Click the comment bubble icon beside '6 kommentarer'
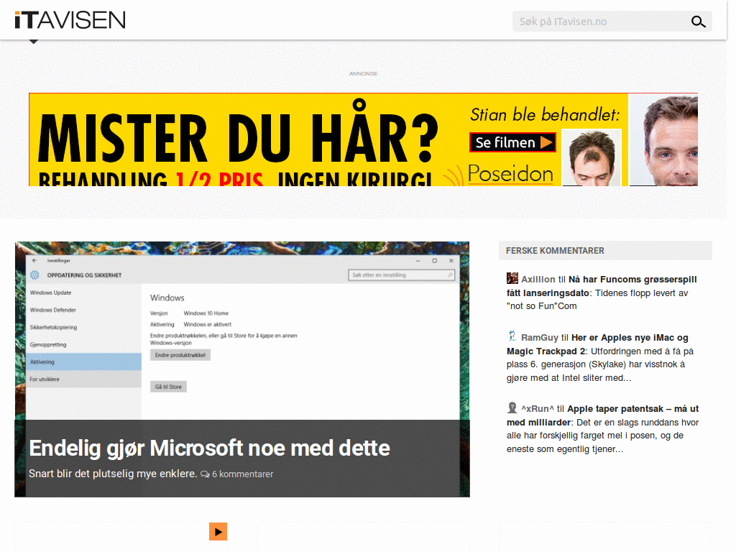Screen dimensions: 736x552 pyautogui.click(x=205, y=474)
